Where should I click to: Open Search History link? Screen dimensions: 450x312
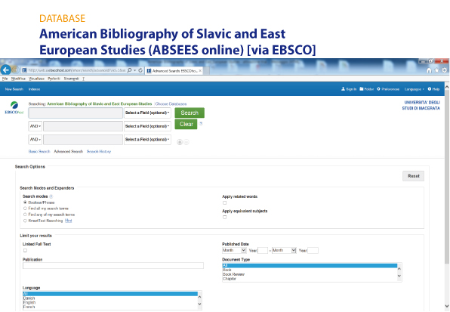coord(99,151)
